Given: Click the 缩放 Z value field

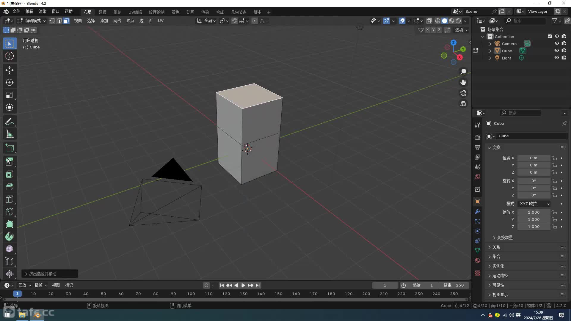Looking at the screenshot, I should (534, 227).
